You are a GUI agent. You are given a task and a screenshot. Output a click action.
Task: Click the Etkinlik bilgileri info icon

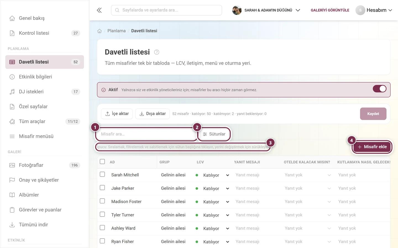(x=12, y=77)
